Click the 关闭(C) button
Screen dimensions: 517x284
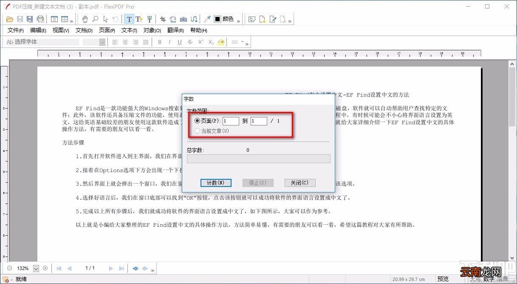300,183
